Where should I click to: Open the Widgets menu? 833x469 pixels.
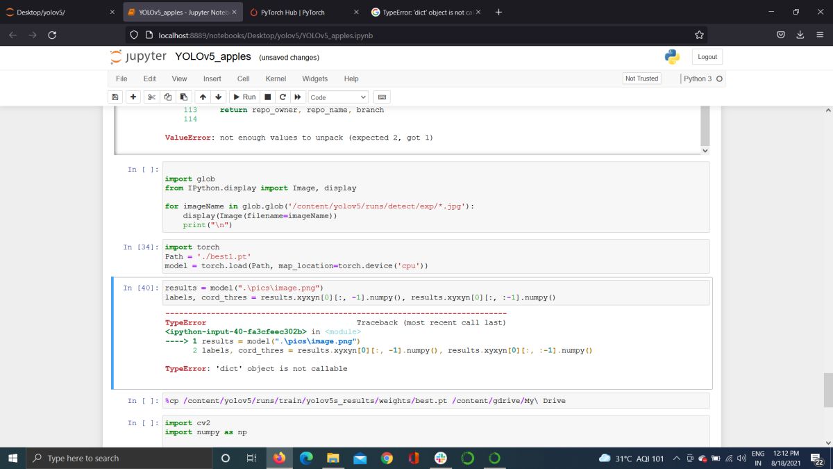(x=314, y=79)
